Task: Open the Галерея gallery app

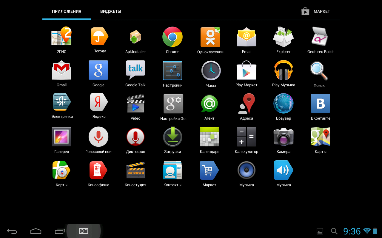Action: 61,137
